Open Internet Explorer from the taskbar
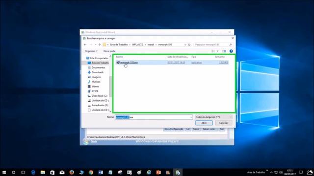The height and width of the screenshot is (176, 314). click(149, 172)
